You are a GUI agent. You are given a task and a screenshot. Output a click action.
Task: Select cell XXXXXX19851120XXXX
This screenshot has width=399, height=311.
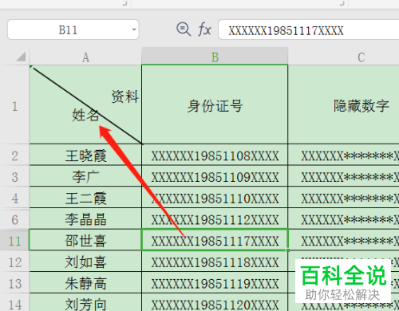click(x=215, y=303)
